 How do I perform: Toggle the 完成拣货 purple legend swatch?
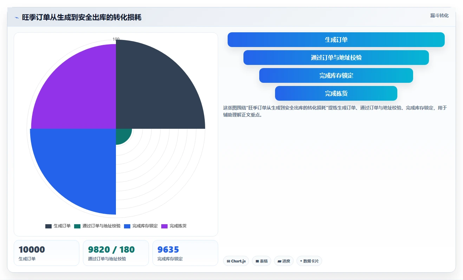164,226
